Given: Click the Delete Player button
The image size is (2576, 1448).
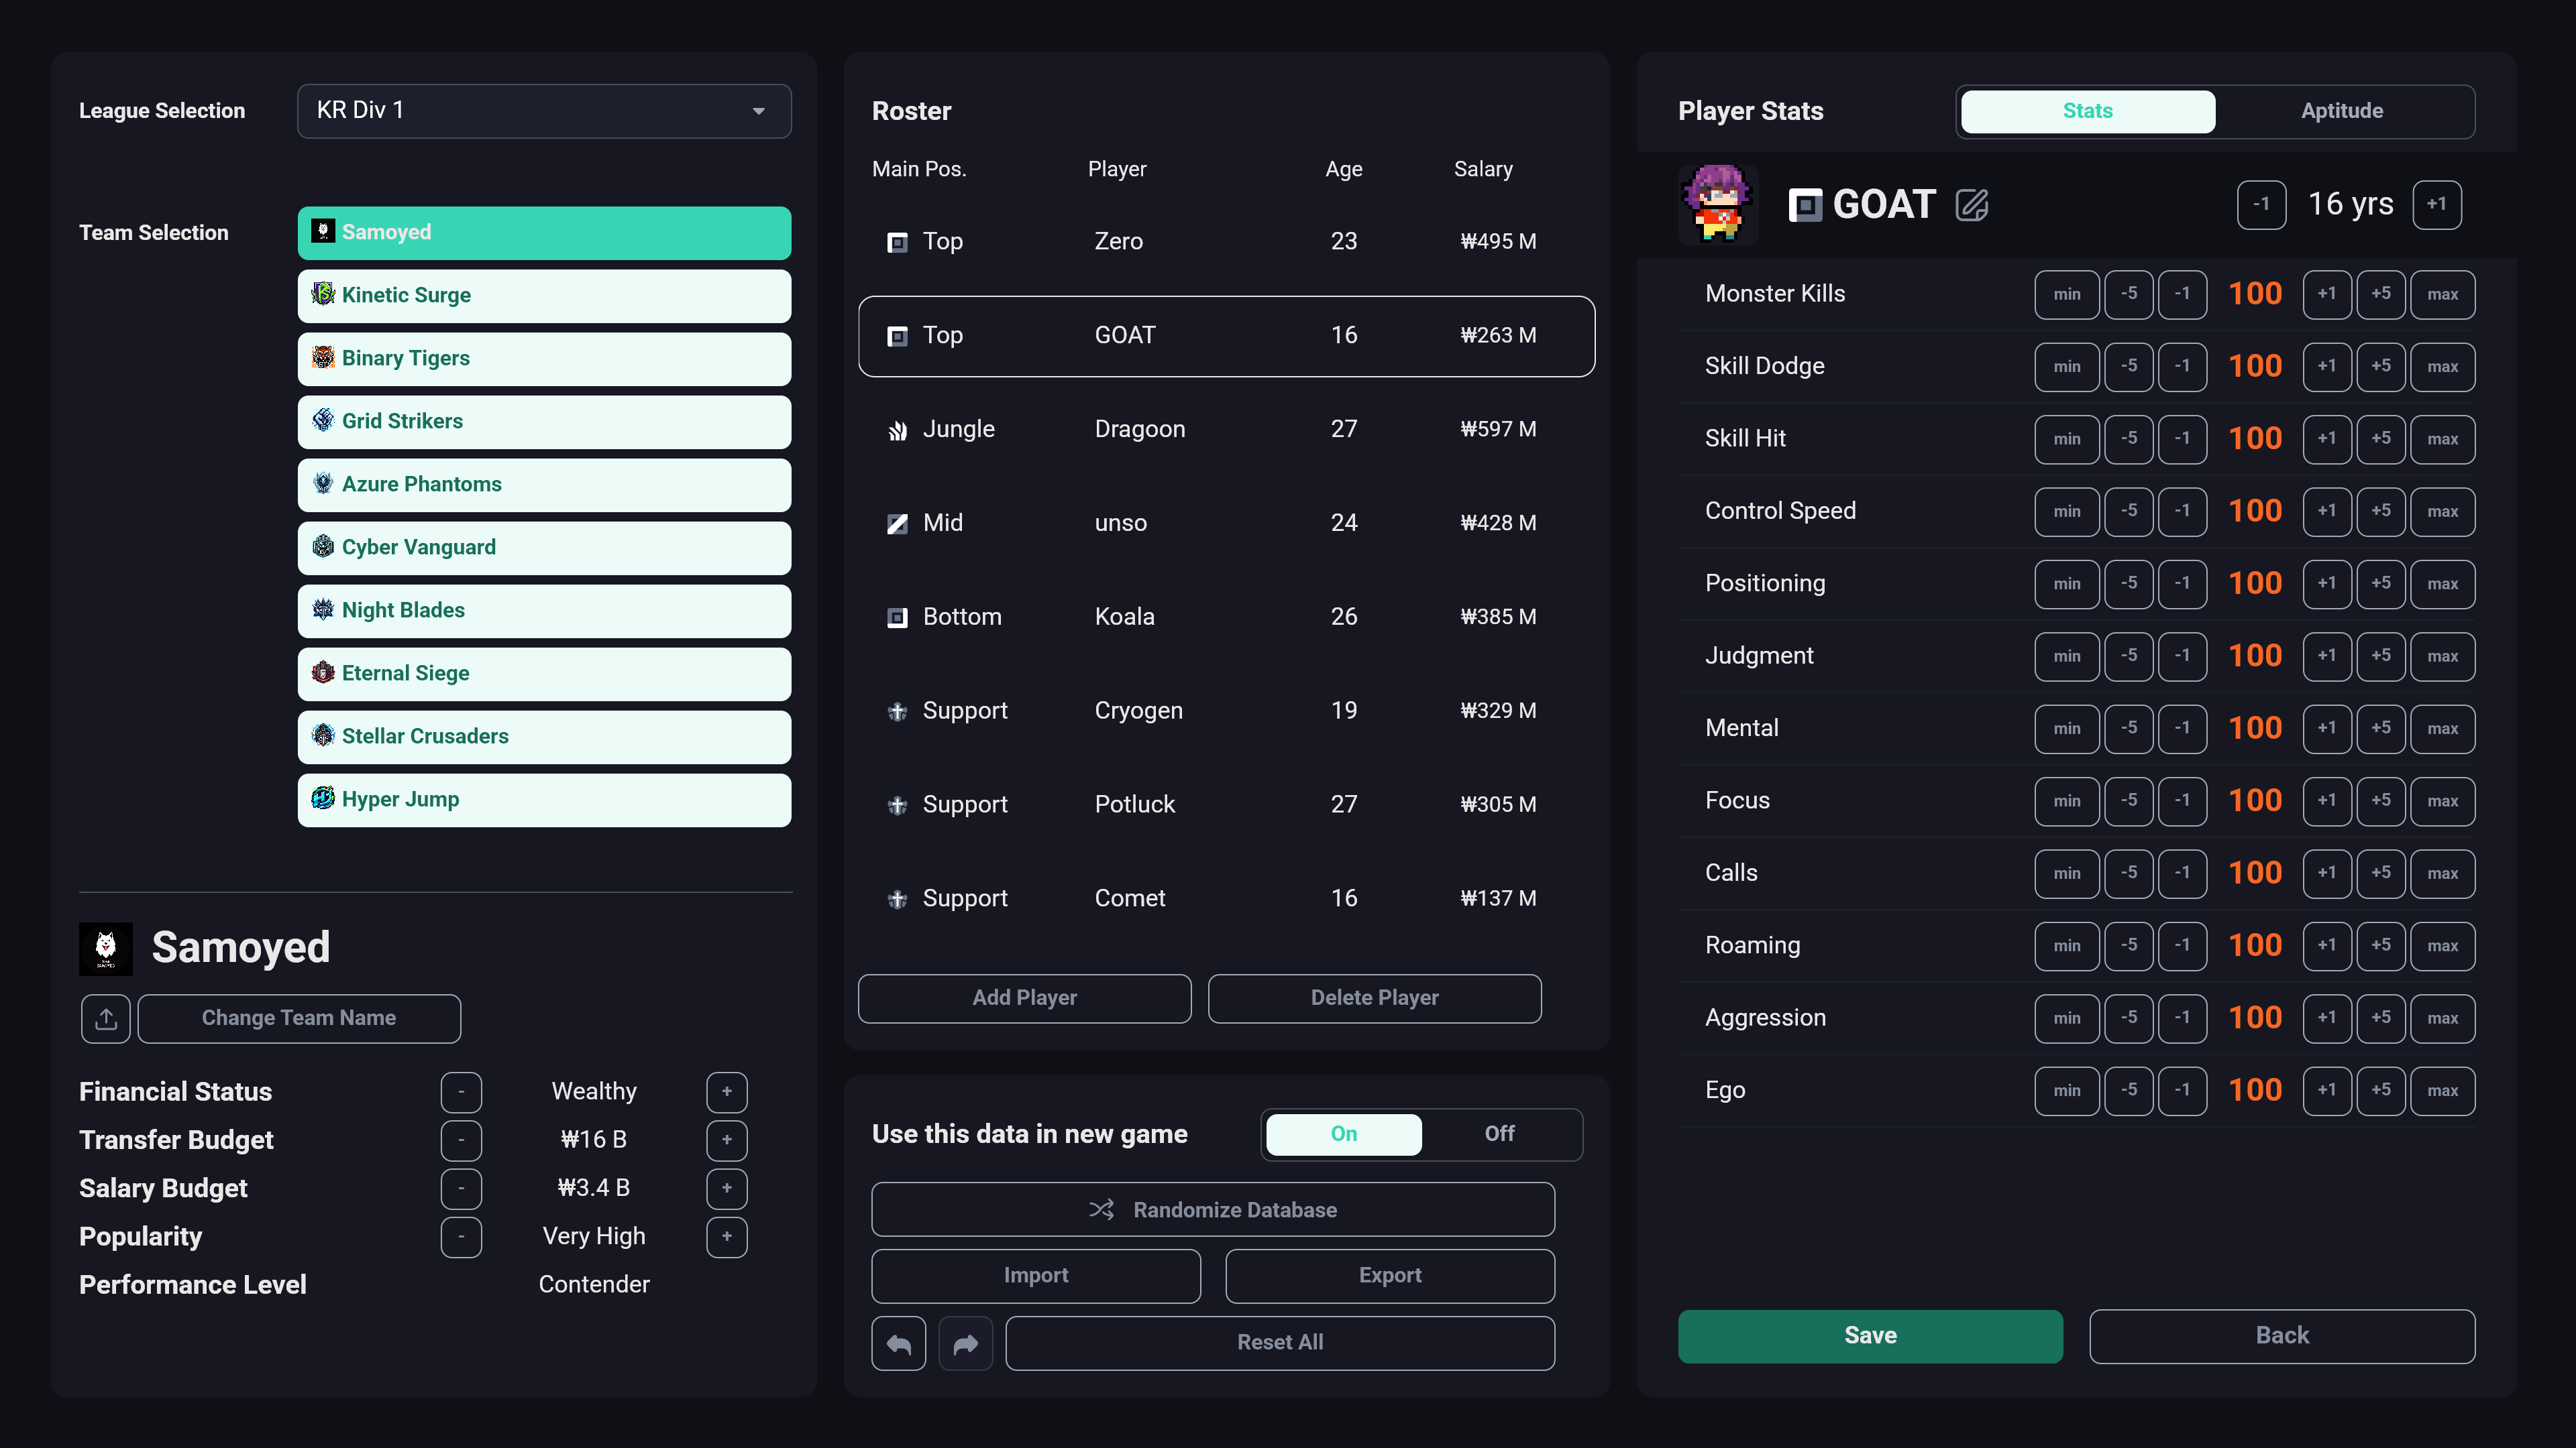Looking at the screenshot, I should point(1374,998).
